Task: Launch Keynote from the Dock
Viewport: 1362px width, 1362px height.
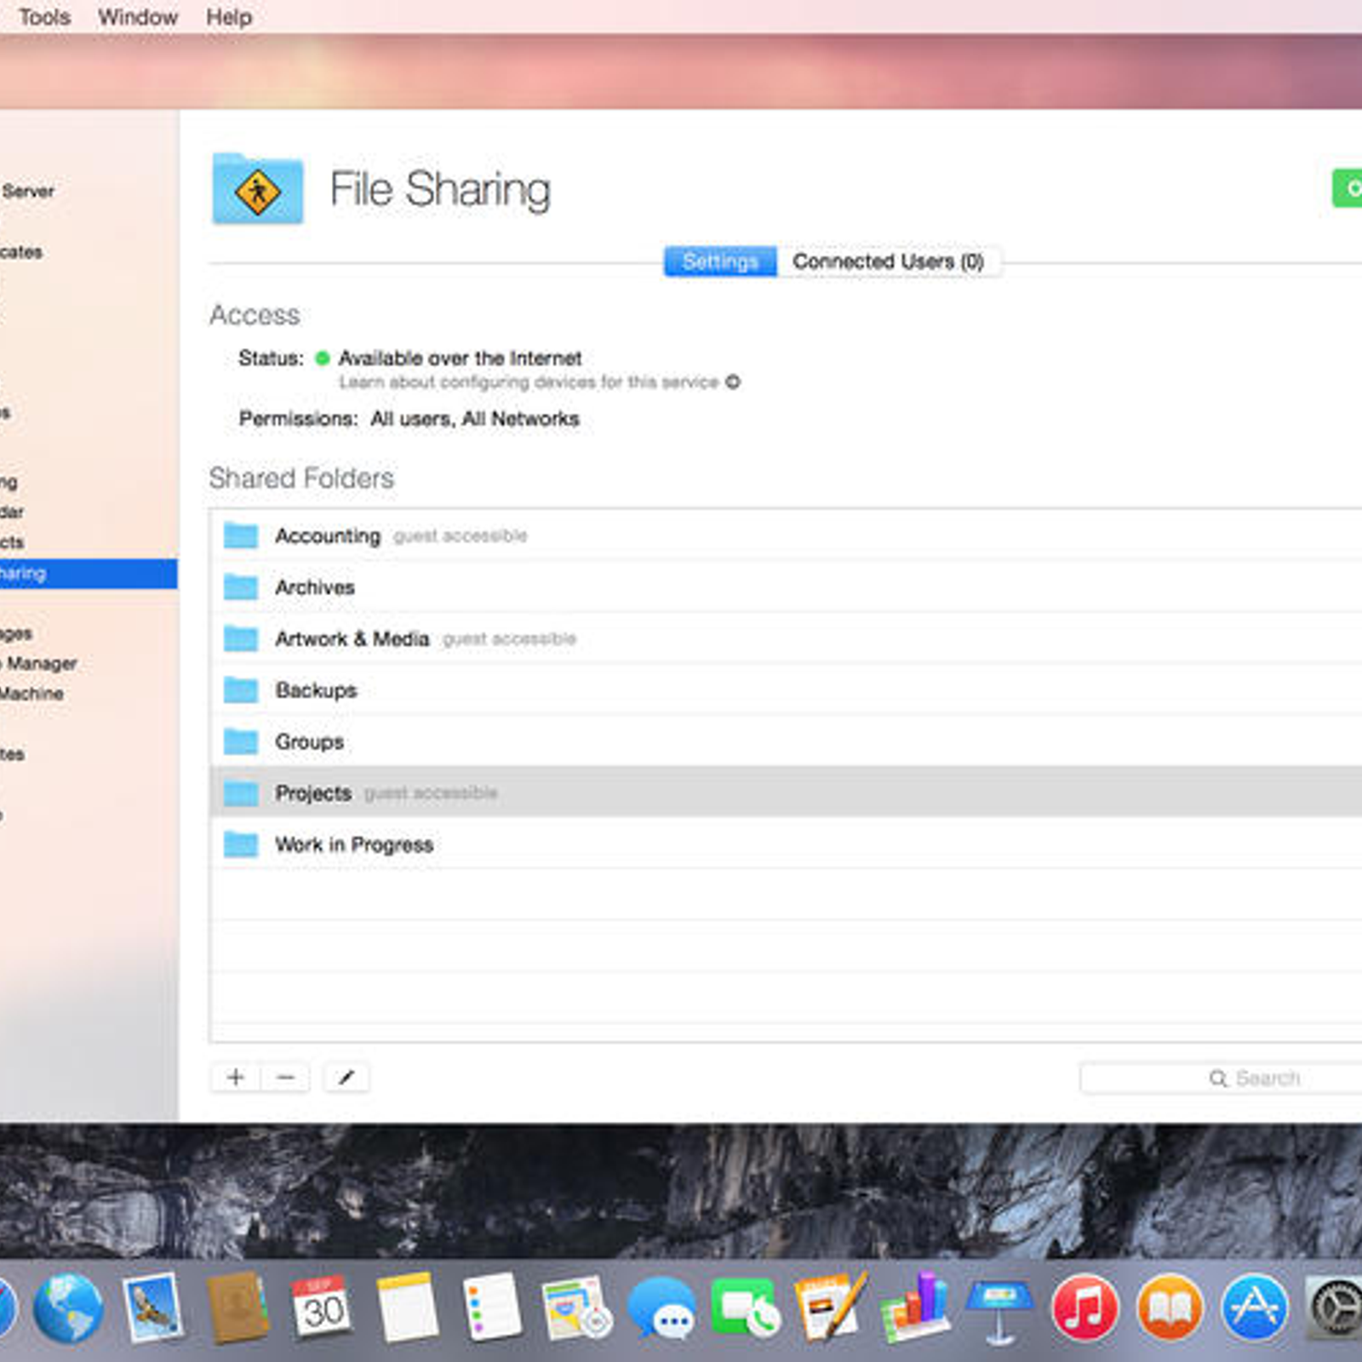Action: [x=999, y=1308]
